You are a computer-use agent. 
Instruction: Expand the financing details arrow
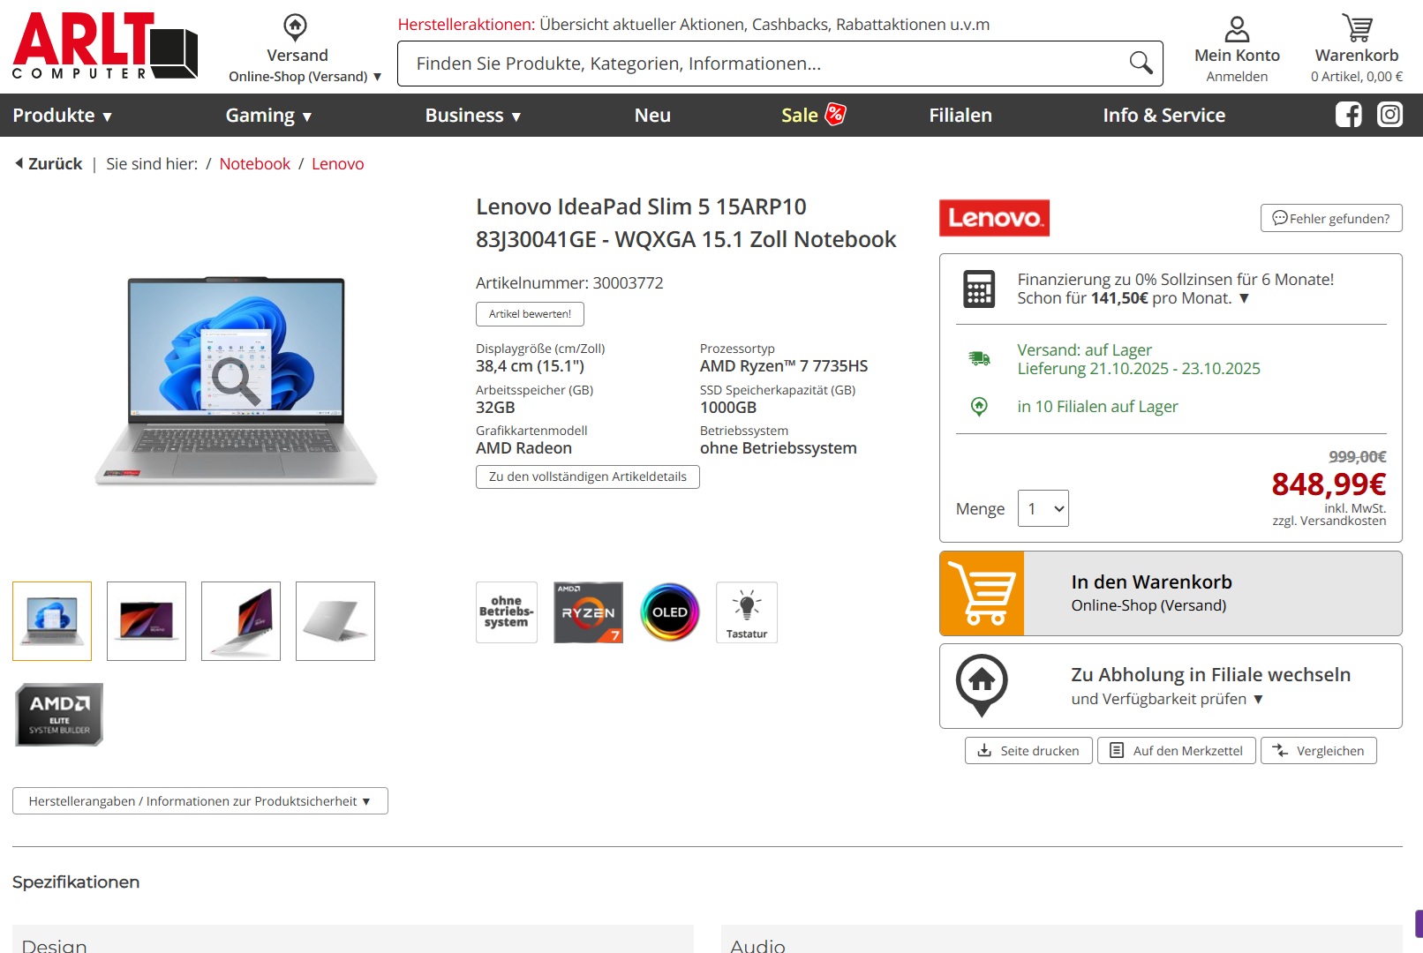pos(1244,298)
